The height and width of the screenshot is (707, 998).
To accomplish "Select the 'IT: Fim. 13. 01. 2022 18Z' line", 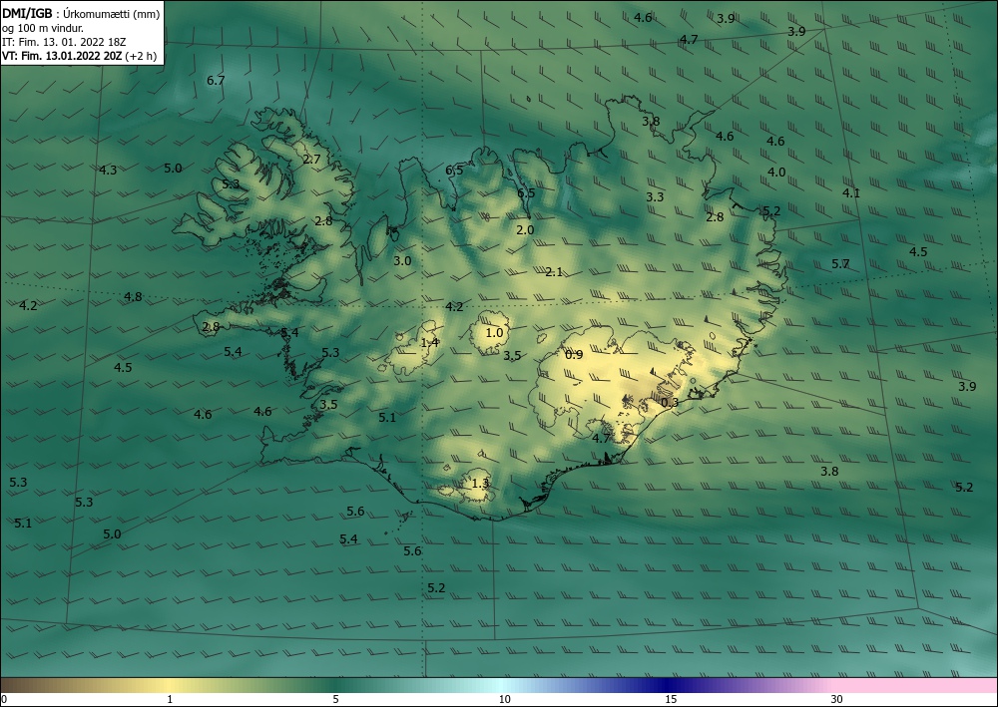I will click(64, 42).
